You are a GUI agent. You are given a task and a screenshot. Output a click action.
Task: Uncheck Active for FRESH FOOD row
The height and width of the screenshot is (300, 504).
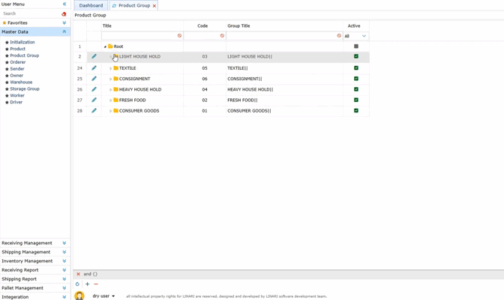(356, 100)
